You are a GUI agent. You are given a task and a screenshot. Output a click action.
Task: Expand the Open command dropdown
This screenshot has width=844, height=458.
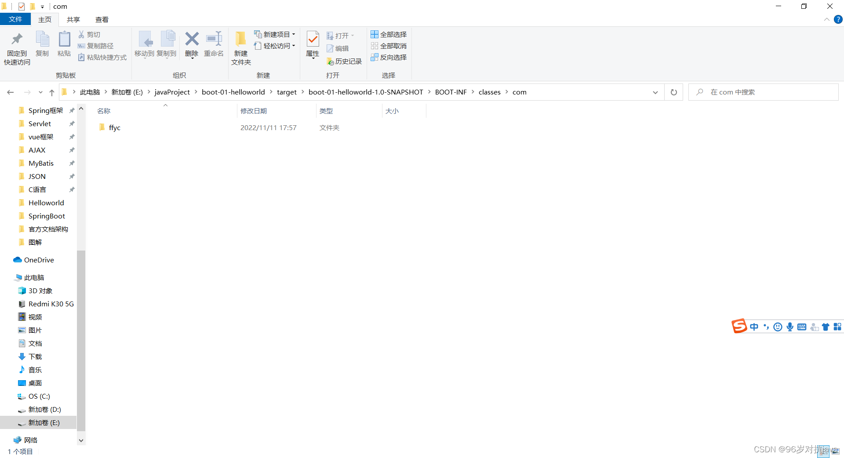(x=353, y=36)
